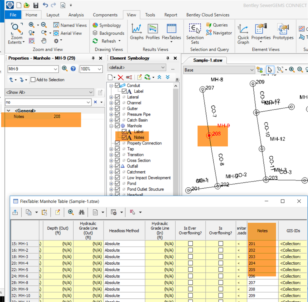Select the Sample-1.stsw drawing tab
This screenshot has width=308, height=302.
click(x=207, y=60)
